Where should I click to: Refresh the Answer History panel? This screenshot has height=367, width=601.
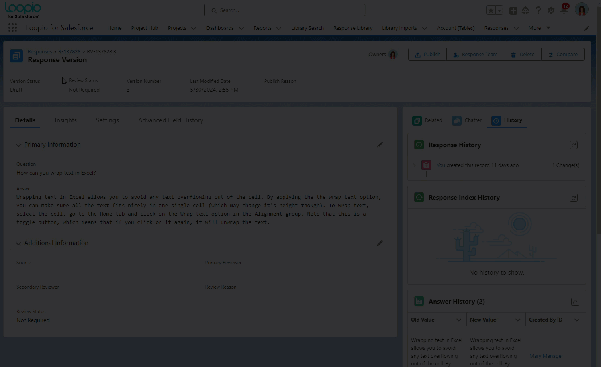coord(575,302)
